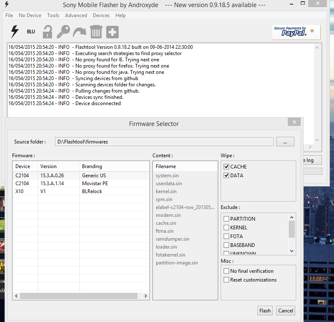Viewport: 334px width, 322px height.
Task: Uncheck the DATA wipe checkbox
Action: (x=226, y=176)
